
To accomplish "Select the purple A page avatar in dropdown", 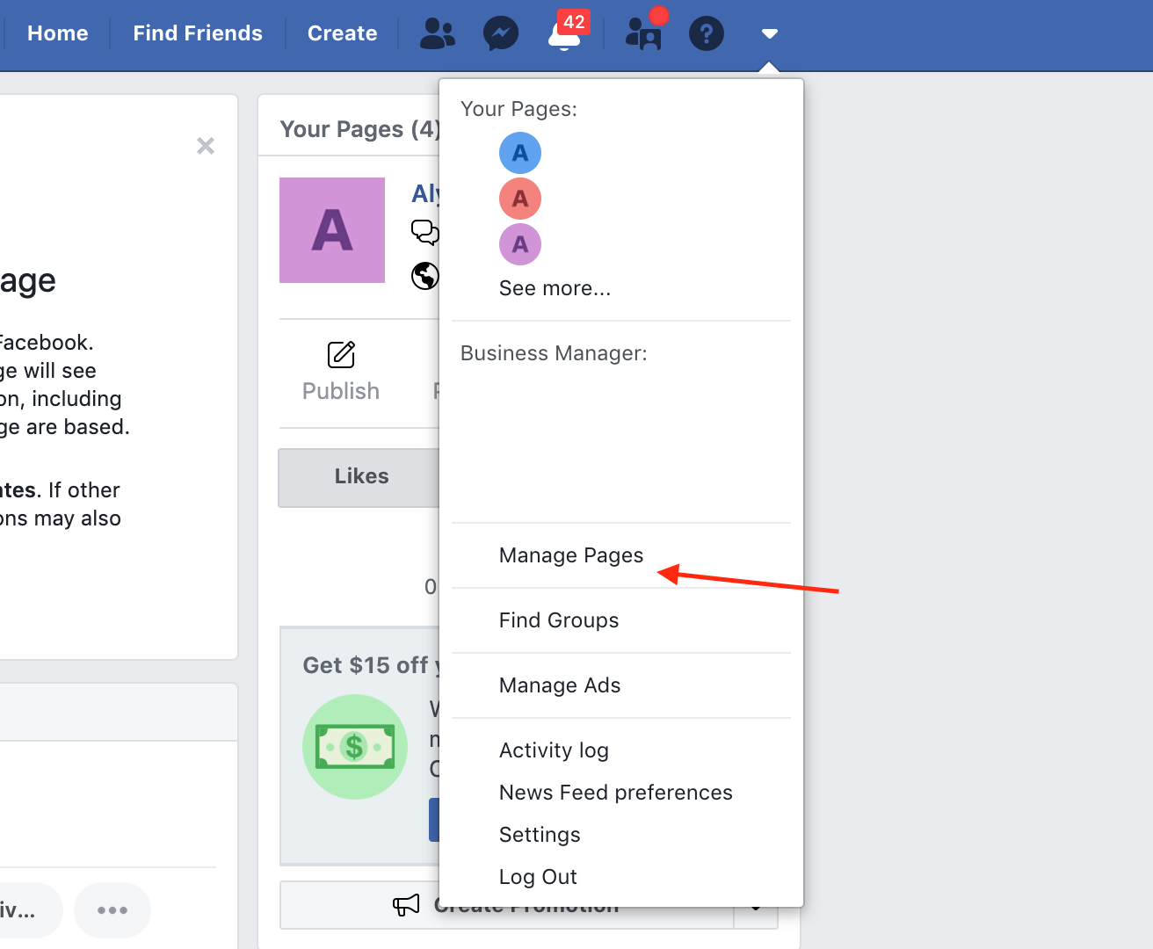I will click(520, 244).
